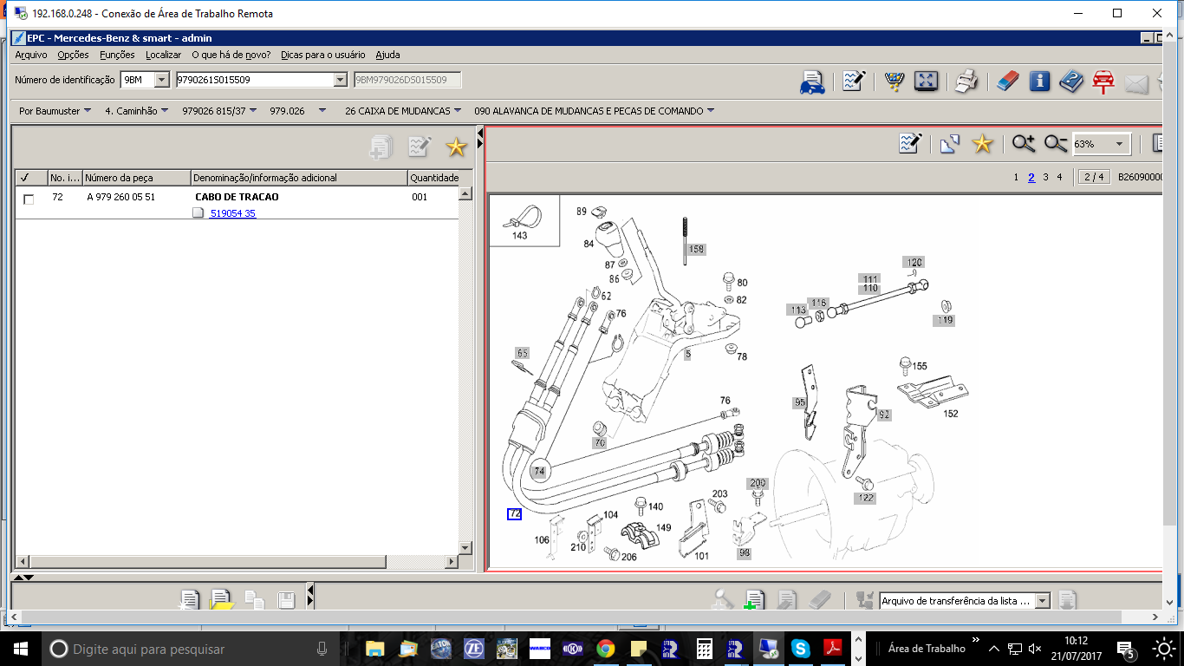The image size is (1184, 666).
Task: Open the 63% zoom level dropdown
Action: coord(1118,144)
